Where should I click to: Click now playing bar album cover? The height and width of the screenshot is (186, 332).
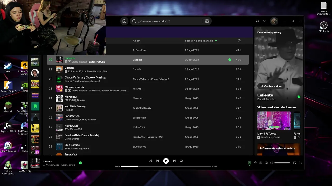pos(35,163)
